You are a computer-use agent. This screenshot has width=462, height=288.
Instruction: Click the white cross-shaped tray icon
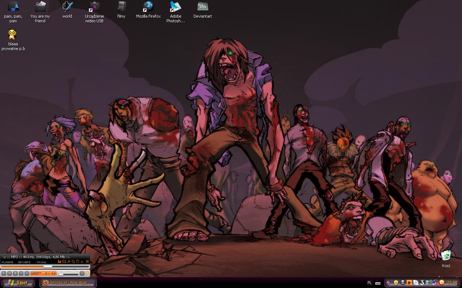[x=416, y=283]
